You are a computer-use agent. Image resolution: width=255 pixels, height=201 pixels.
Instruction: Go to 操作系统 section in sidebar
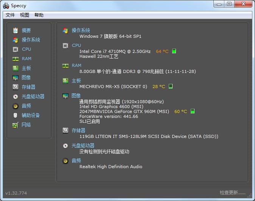[31, 40]
